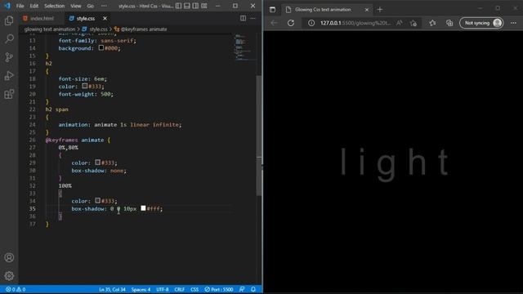
Task: Click the editor vertical scrollbar
Action: (x=259, y=135)
